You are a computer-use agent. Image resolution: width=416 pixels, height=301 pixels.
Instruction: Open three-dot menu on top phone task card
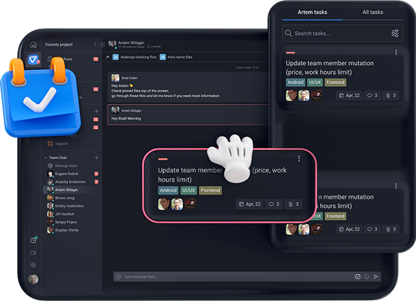tap(396, 52)
